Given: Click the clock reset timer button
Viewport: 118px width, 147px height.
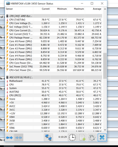Looking at the screenshot, I should pos(72,138).
